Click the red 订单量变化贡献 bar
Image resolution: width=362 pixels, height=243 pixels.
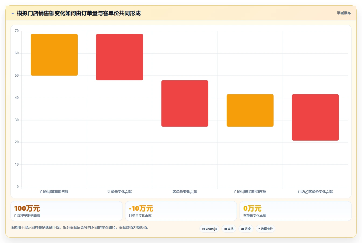click(x=120, y=57)
